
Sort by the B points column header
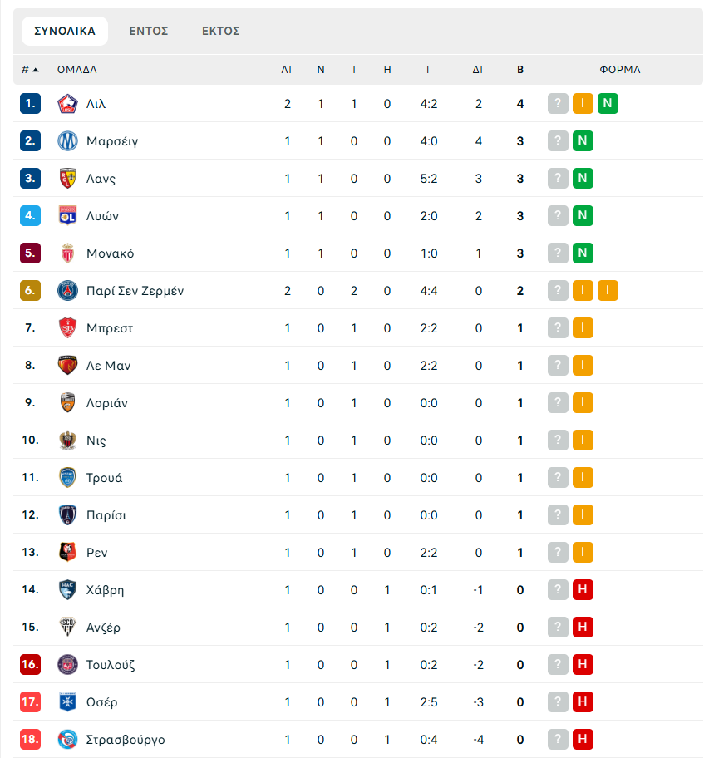tap(520, 70)
